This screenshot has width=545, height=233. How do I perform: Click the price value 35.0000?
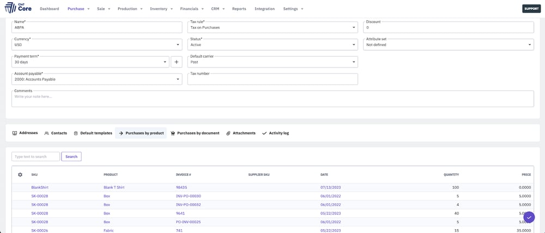524,231
